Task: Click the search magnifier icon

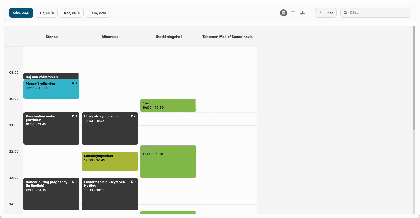Action: pos(346,13)
